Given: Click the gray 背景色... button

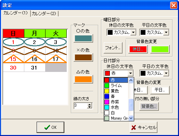Looking at the screenshot, I should coord(149,106).
